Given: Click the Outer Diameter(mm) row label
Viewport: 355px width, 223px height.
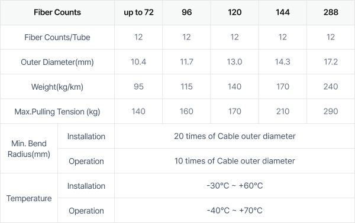Looking at the screenshot, I should 57,62.
